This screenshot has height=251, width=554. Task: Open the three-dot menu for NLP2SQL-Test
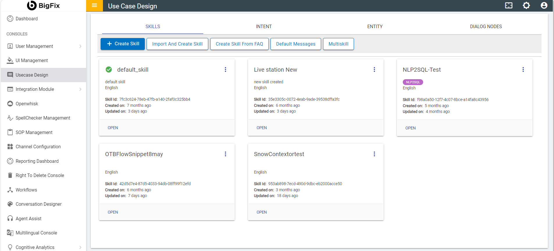click(523, 70)
